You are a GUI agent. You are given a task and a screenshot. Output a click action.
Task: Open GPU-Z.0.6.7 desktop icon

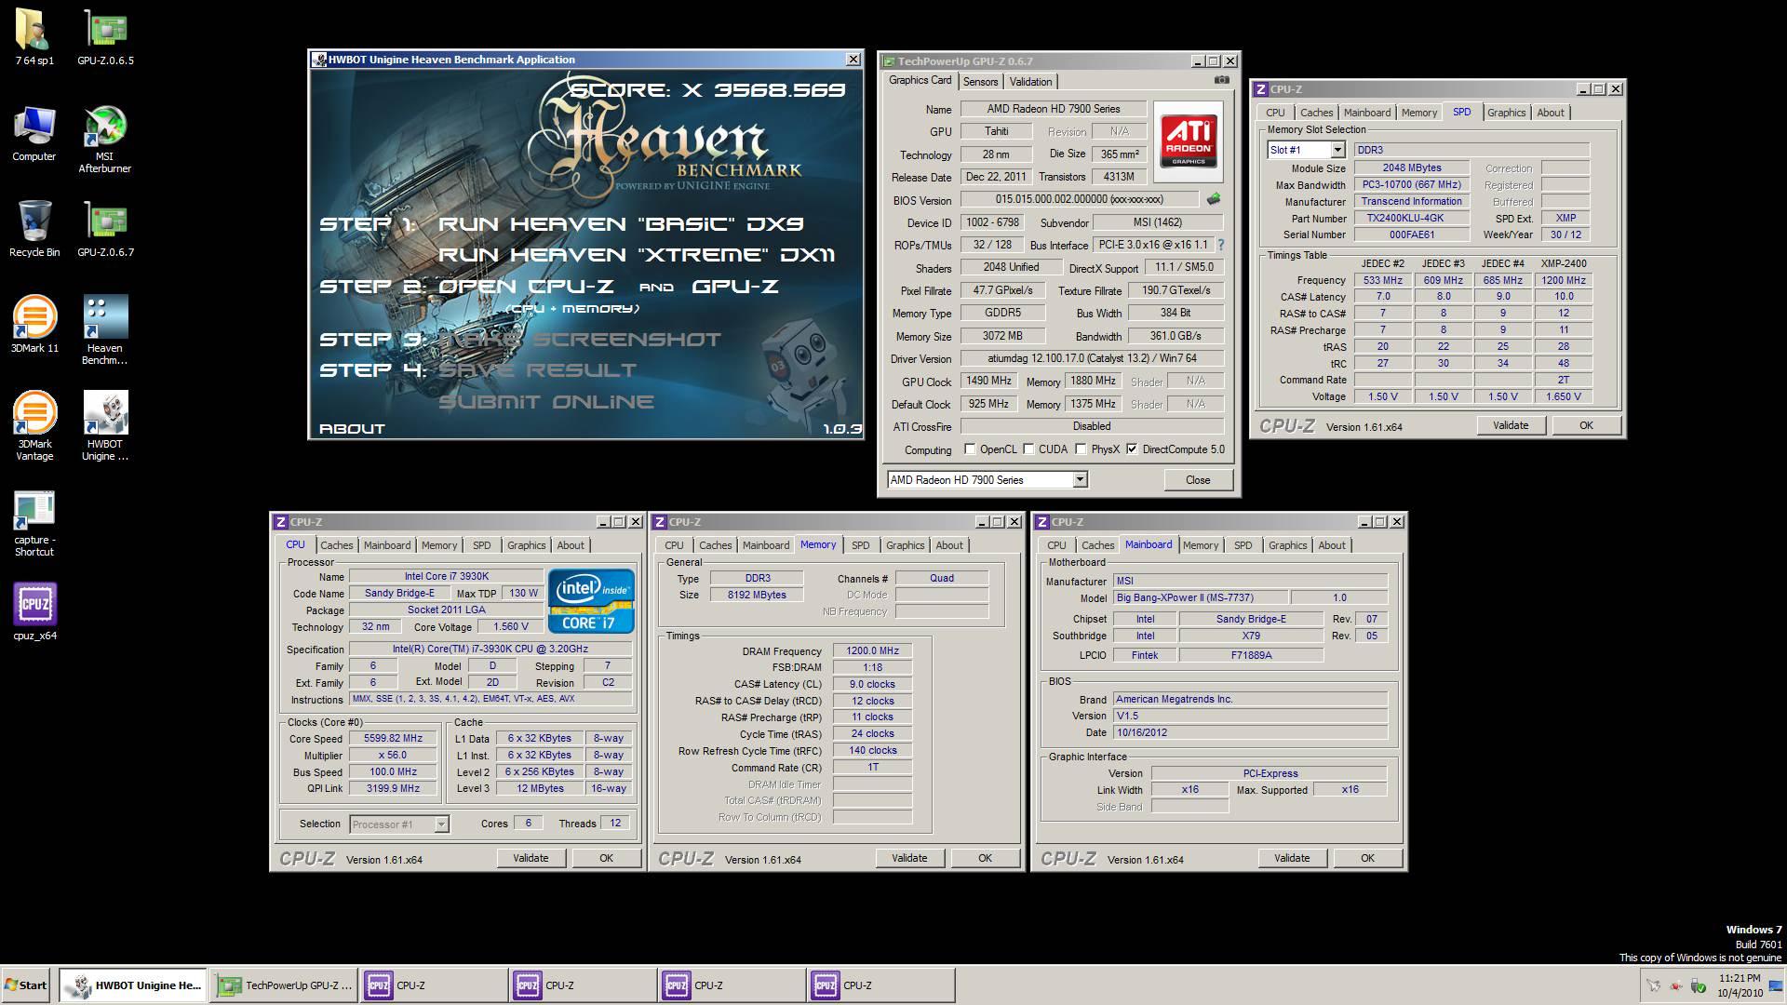[x=105, y=229]
